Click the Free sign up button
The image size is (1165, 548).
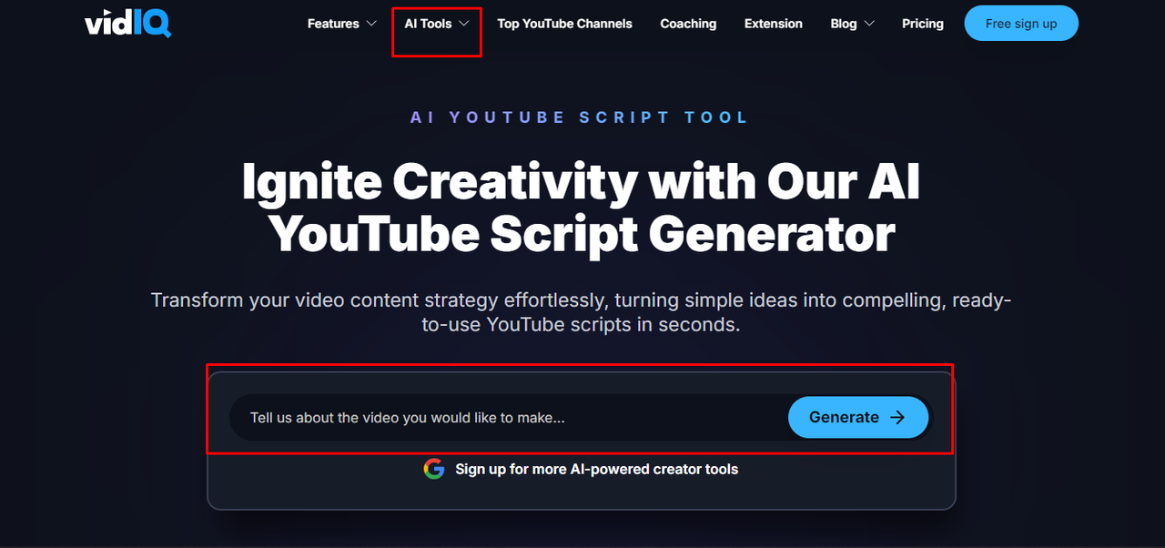(1021, 24)
